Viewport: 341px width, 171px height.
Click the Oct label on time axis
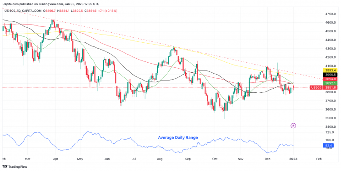(x=215, y=159)
